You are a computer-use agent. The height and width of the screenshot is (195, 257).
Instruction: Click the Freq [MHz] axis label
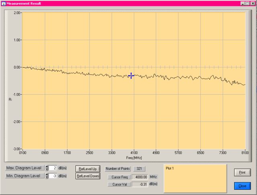point(134,158)
